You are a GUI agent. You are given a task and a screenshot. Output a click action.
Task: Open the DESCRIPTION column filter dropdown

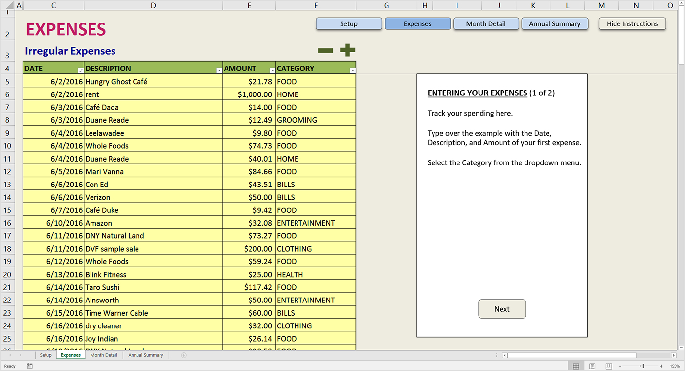pos(219,71)
